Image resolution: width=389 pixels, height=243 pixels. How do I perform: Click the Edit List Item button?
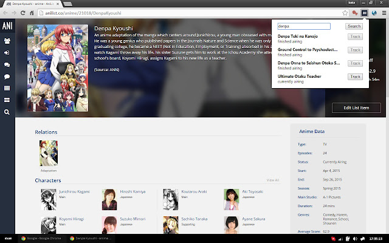coord(356,108)
